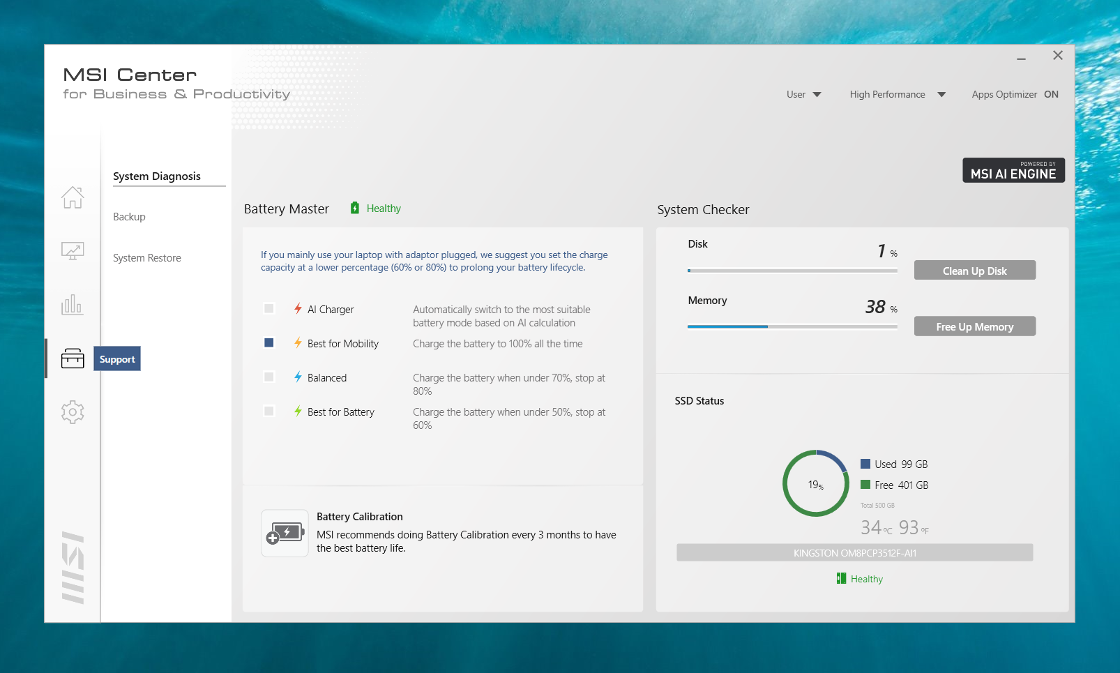1120x673 pixels.
Task: Click the Memory 38 % value
Action: click(881, 307)
